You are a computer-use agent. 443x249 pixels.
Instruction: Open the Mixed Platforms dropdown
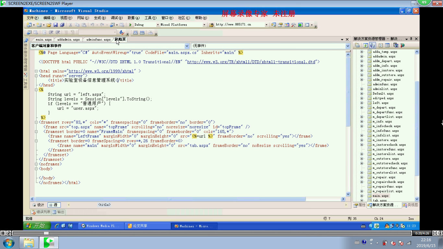204,25
